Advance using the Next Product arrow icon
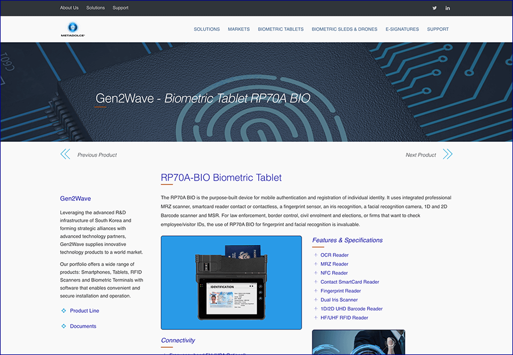 [447, 153]
